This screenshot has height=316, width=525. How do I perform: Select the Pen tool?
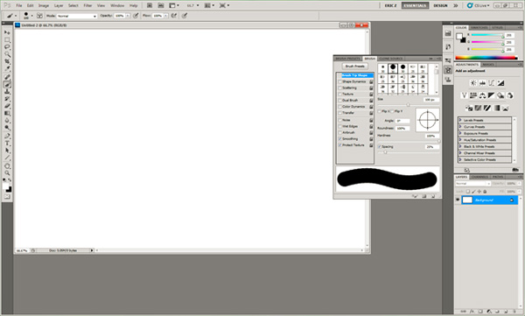pos(7,136)
